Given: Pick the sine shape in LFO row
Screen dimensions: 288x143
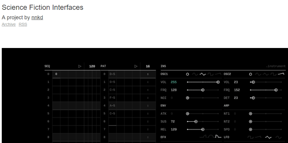Looking at the screenshot, I should [279, 137].
